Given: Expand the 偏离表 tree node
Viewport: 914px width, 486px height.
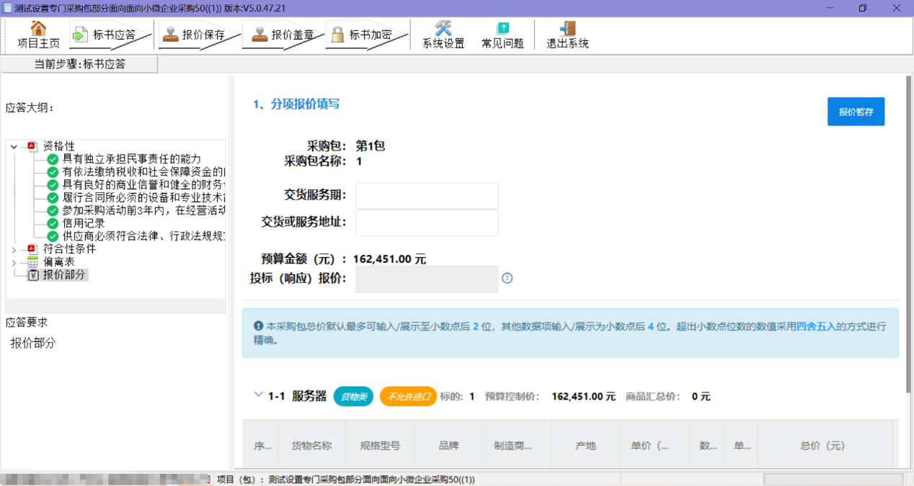Looking at the screenshot, I should click(14, 263).
